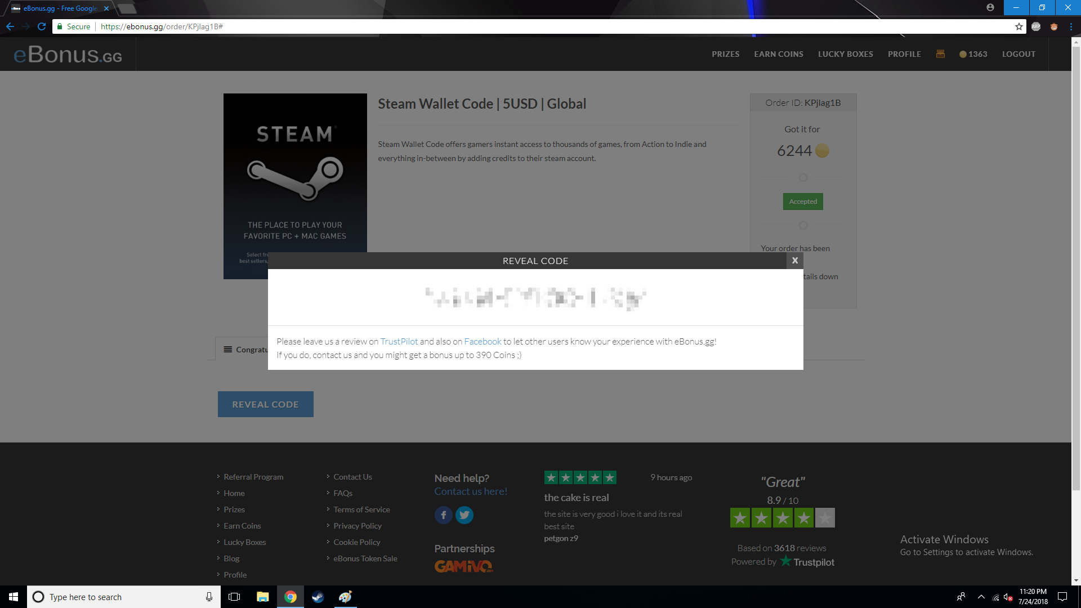Open the Adblock Plus extension
Image resolution: width=1081 pixels, height=608 pixels.
point(1036,26)
